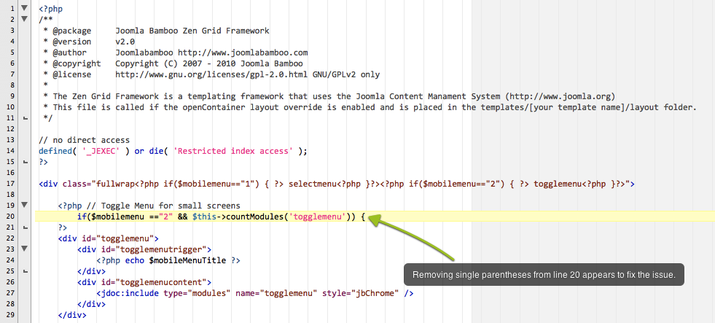
Task: Click the http://www.joomlabamboo.com URL
Action: click(243, 53)
